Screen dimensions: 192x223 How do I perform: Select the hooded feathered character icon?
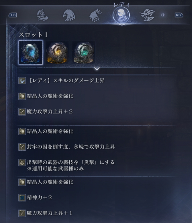[x=95, y=15]
